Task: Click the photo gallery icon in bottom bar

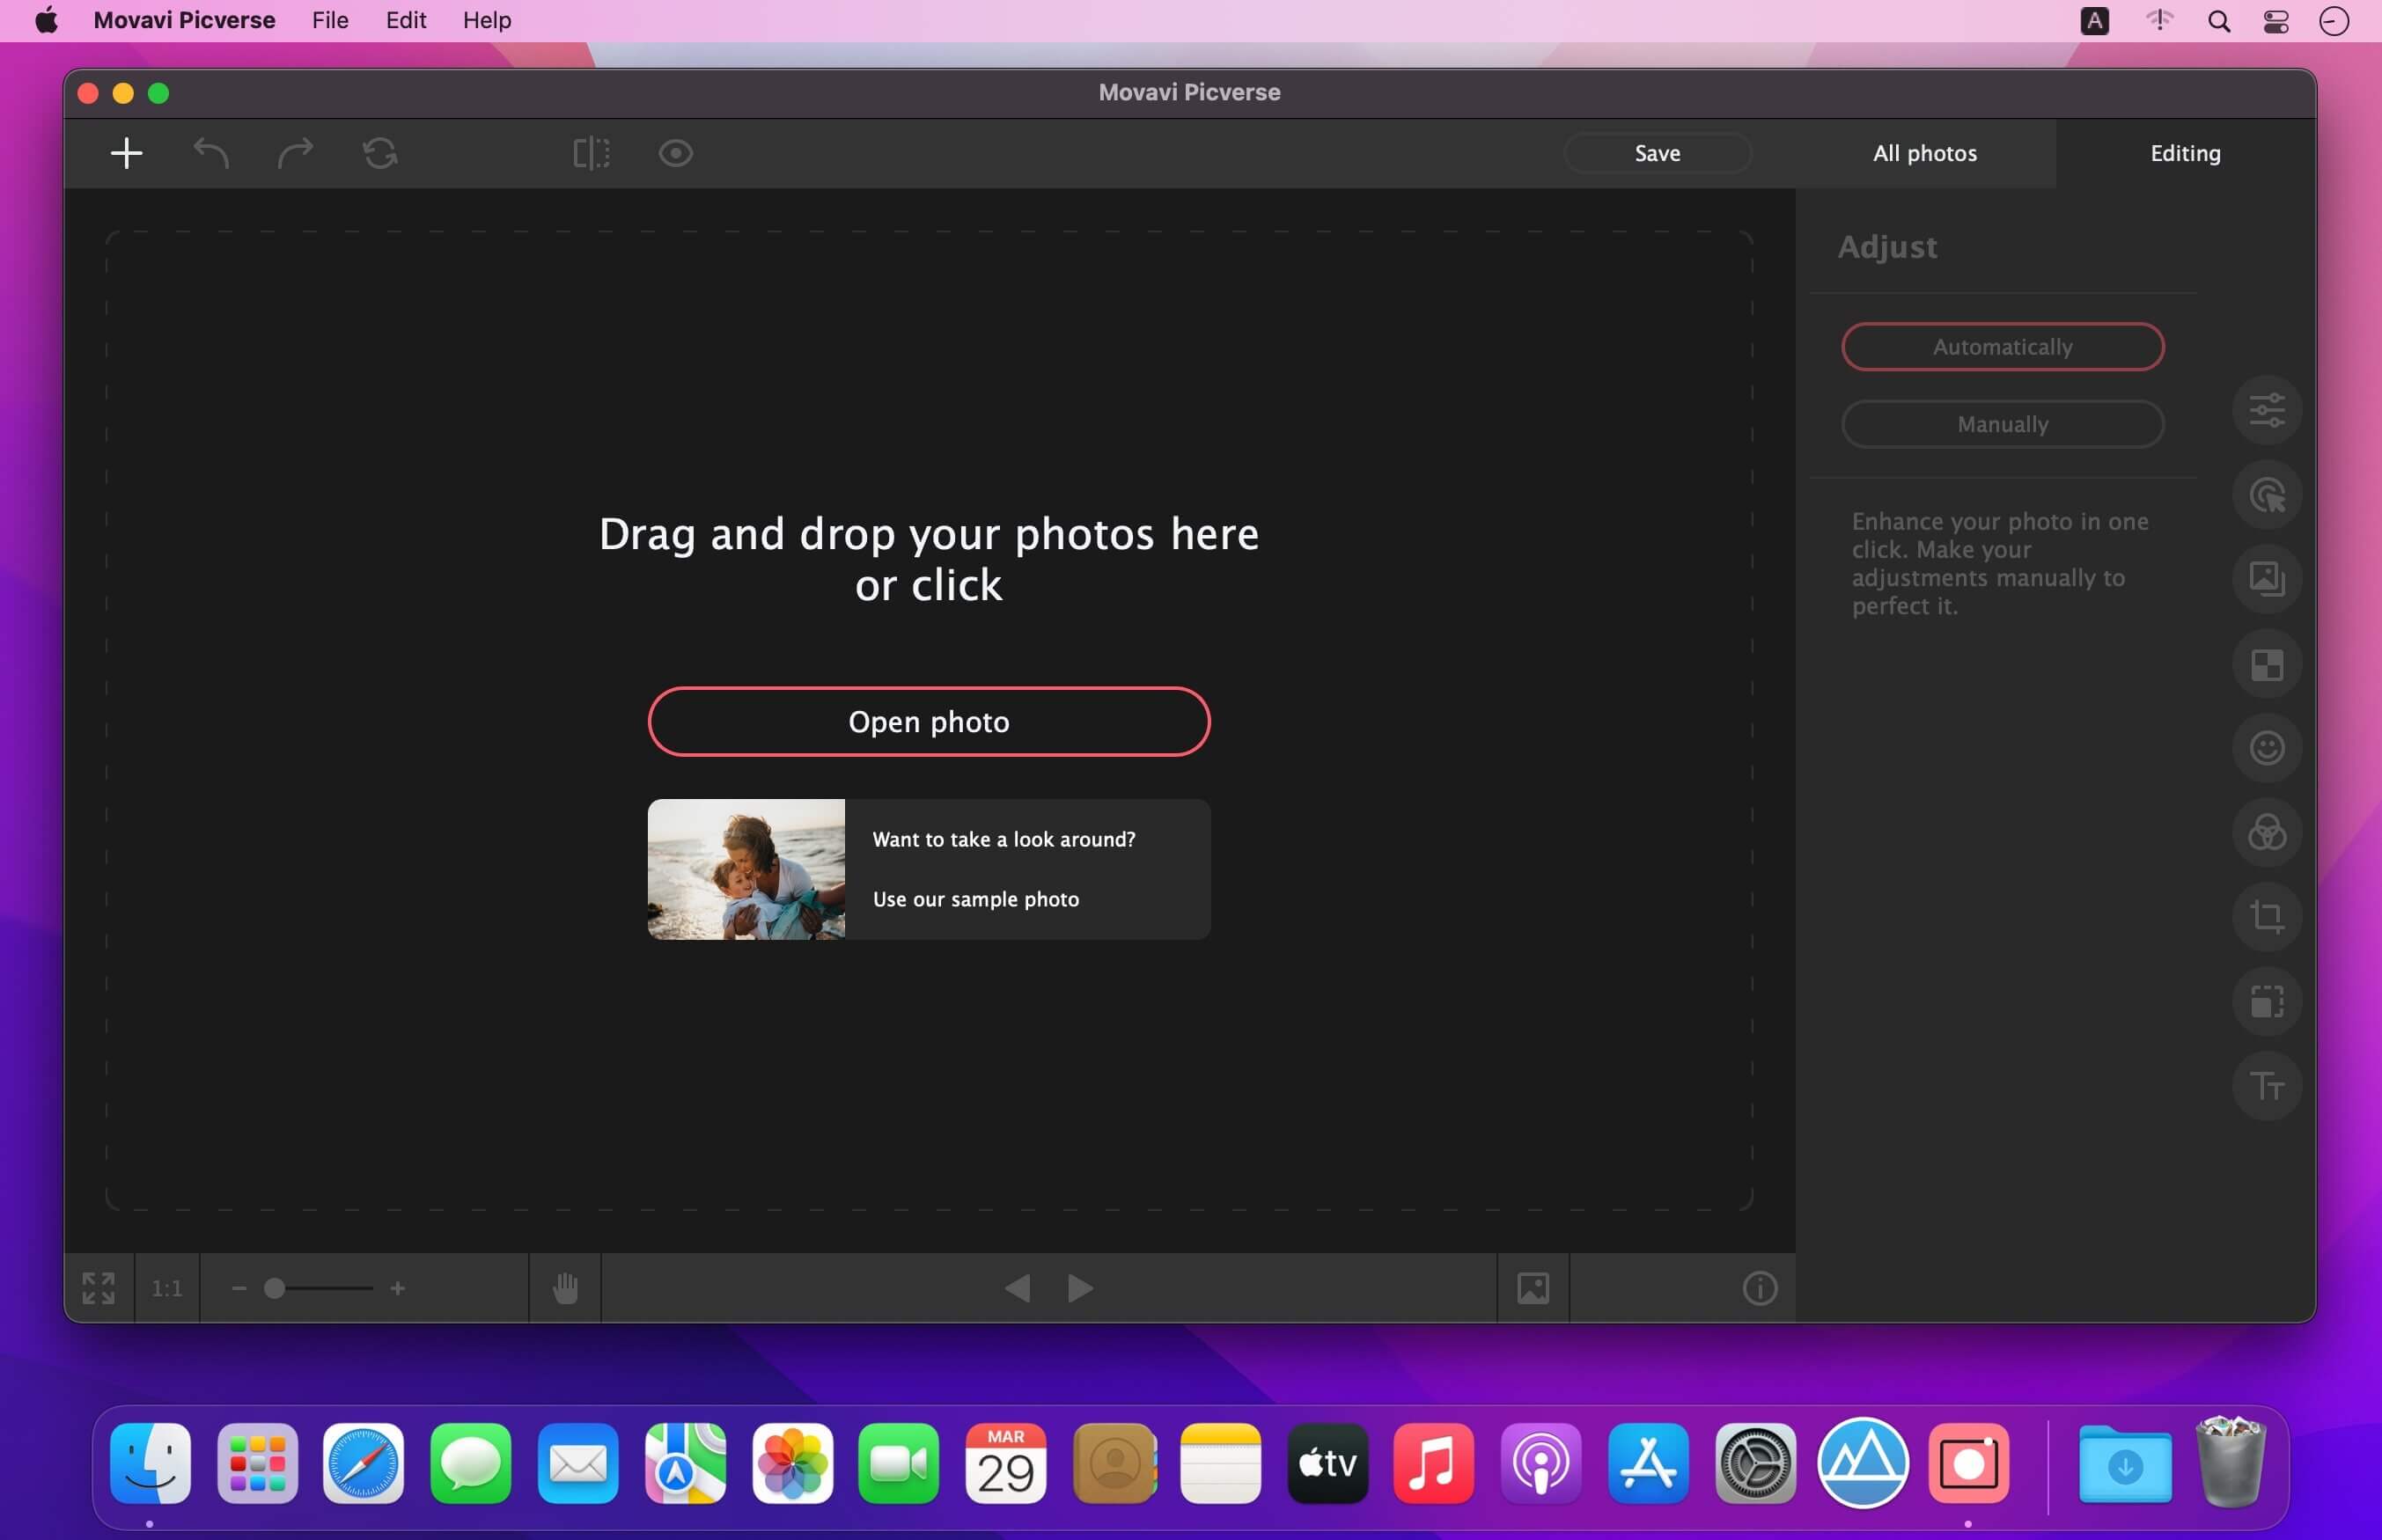Action: tap(1533, 1288)
